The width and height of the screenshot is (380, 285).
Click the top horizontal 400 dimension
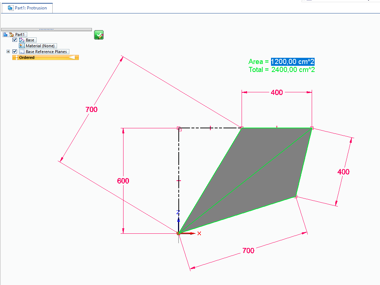[x=277, y=92]
